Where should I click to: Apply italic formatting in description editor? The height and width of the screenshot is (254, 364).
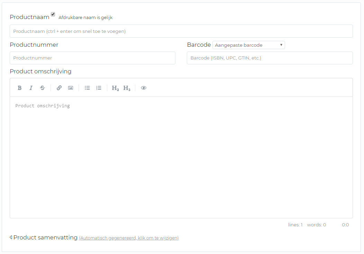coord(31,88)
